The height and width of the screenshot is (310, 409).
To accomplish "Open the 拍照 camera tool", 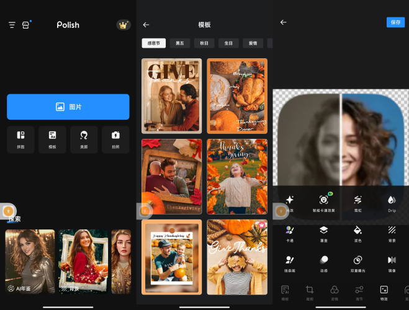I will [115, 139].
